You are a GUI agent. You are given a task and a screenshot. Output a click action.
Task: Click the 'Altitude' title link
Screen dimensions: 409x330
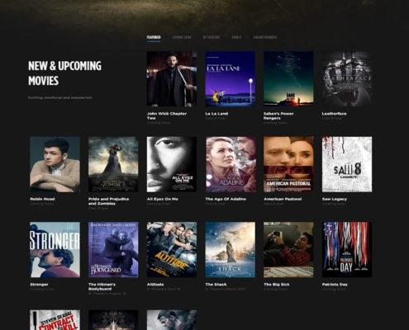coord(155,285)
